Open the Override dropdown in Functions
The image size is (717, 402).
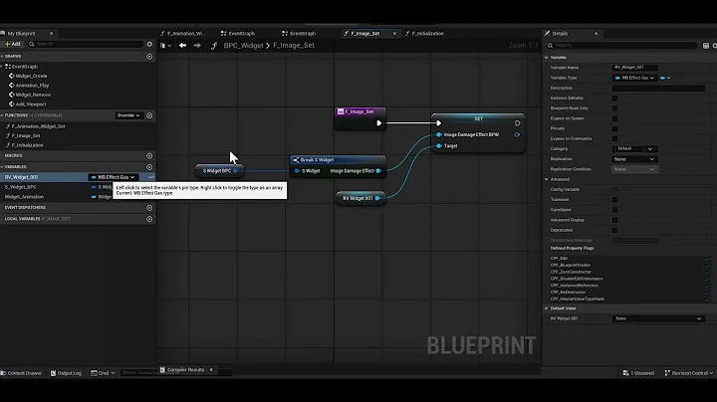(128, 115)
